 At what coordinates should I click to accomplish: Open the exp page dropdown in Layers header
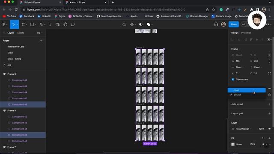[40, 33]
